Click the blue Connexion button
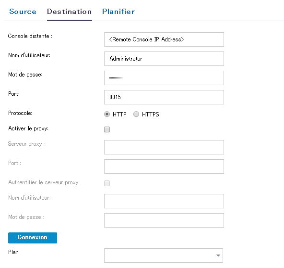The image size is (284, 268). click(x=33, y=238)
